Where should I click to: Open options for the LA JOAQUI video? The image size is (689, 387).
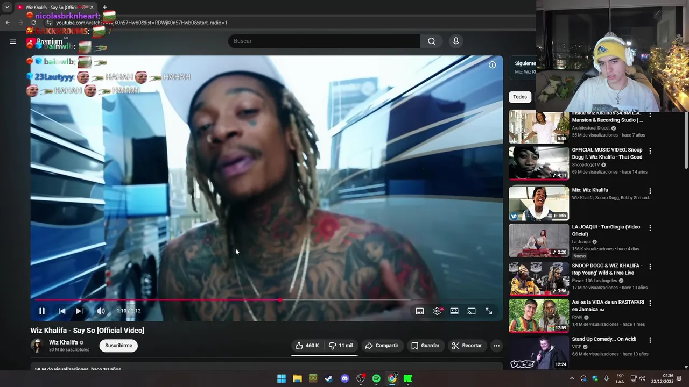click(x=650, y=228)
